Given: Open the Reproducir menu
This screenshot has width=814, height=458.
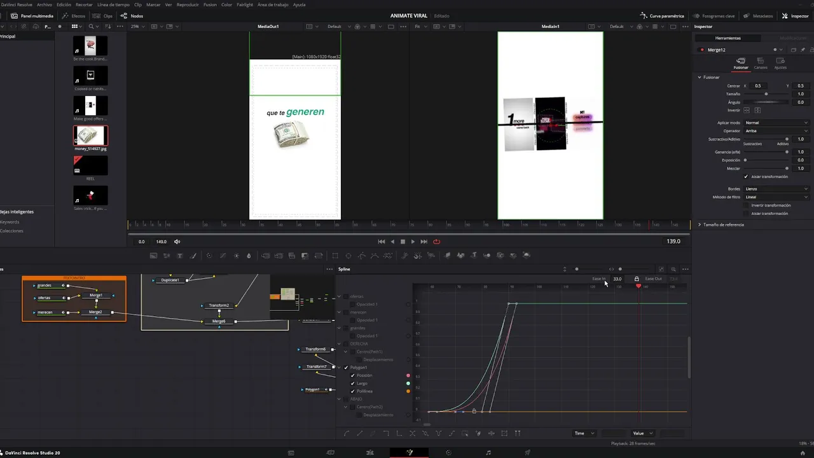Looking at the screenshot, I should tap(188, 4).
